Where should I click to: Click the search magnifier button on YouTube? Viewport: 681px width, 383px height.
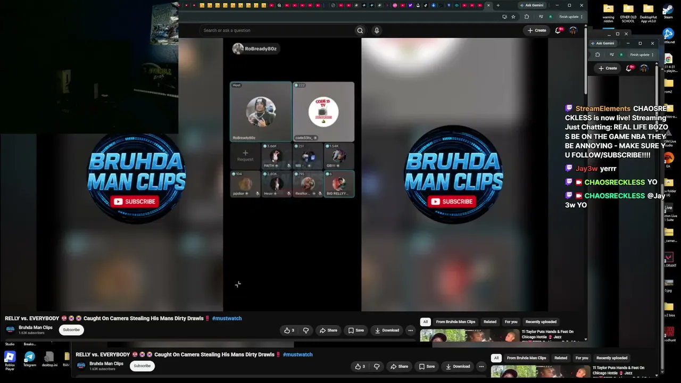pos(360,30)
